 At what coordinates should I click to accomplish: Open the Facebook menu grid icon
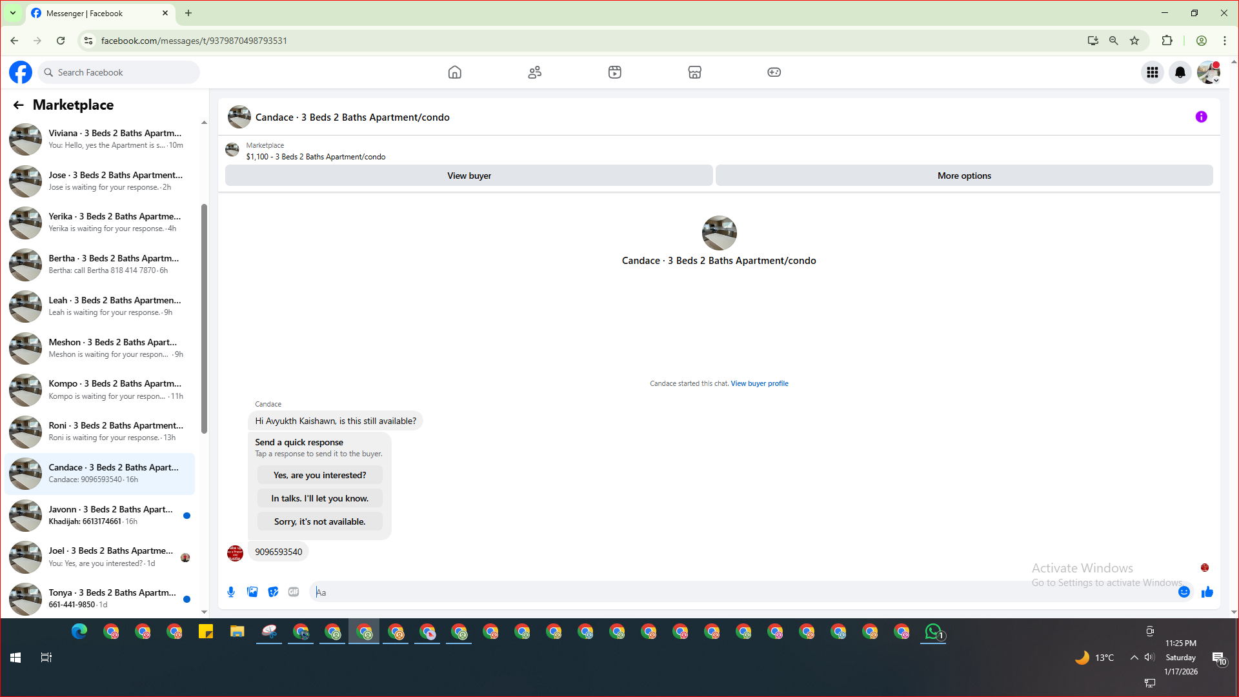tap(1153, 72)
